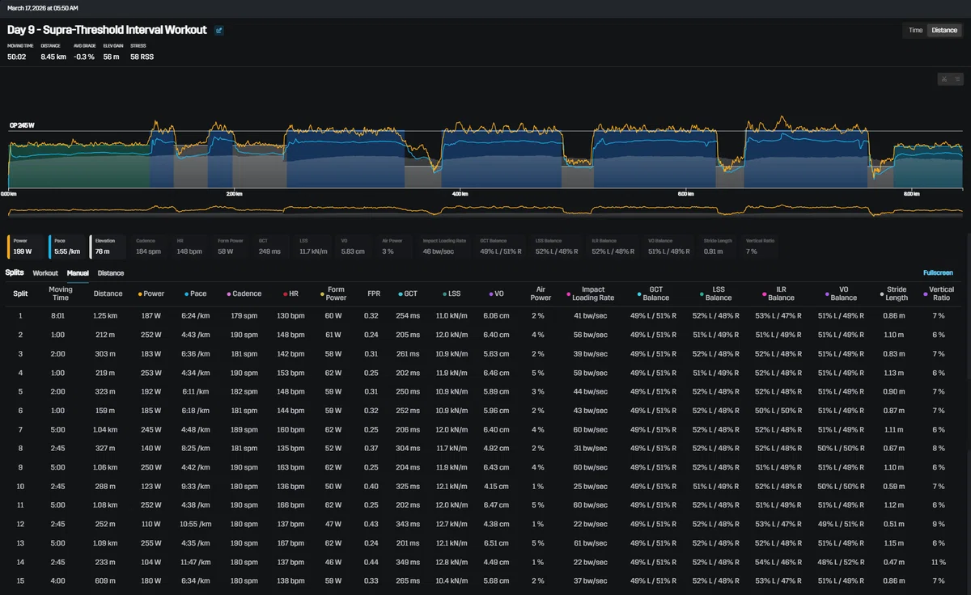Screen dimensions: 971x595
Task: Switch the chart x-axis to Time
Action: tap(915, 31)
